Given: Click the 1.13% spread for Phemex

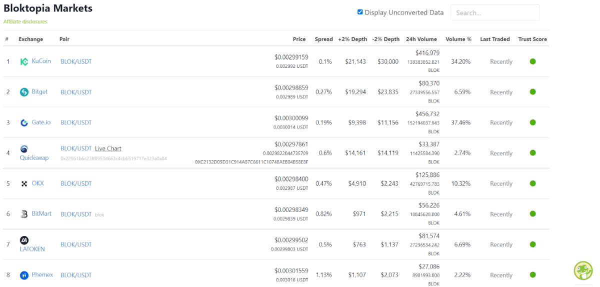Looking at the screenshot, I should tap(324, 275).
